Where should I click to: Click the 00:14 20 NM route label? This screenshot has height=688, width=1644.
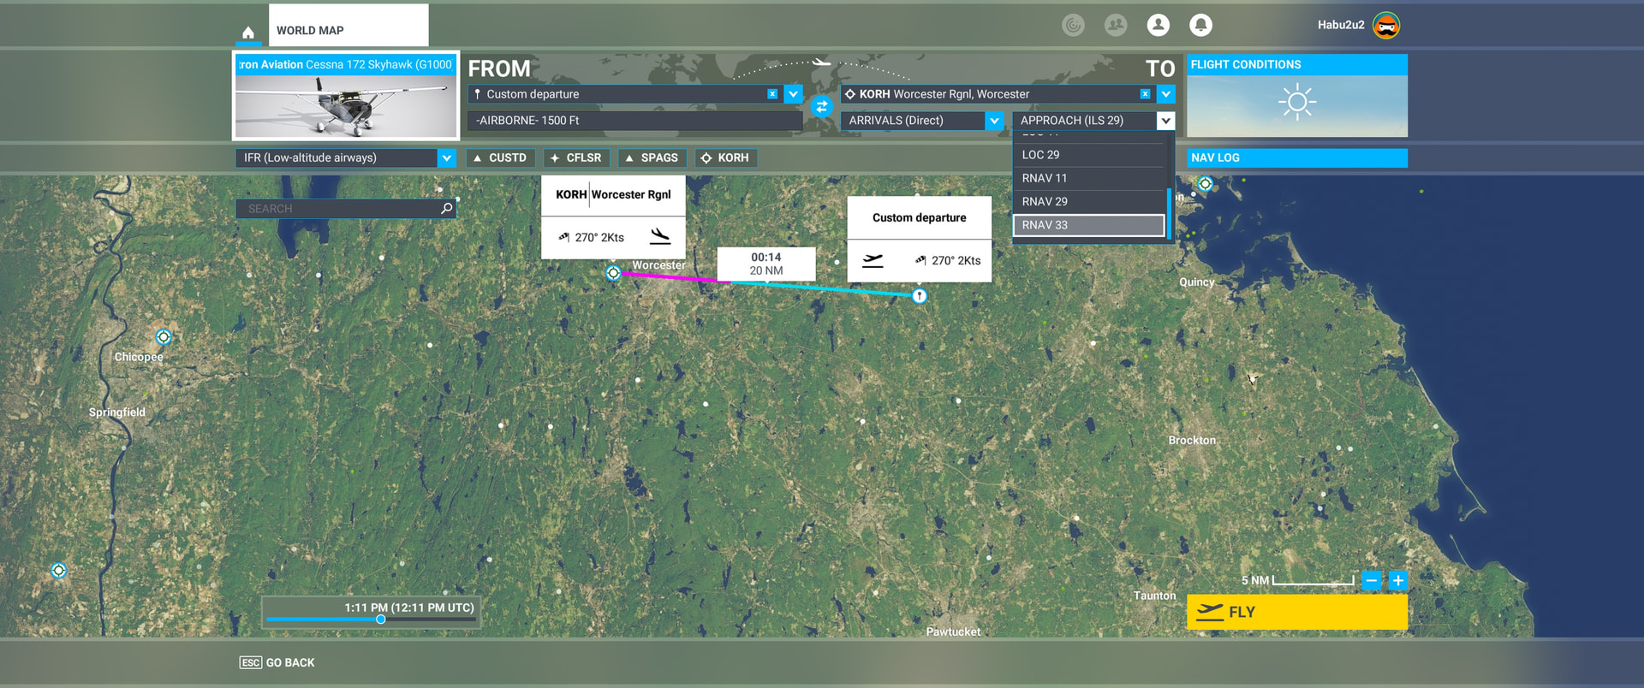766,264
